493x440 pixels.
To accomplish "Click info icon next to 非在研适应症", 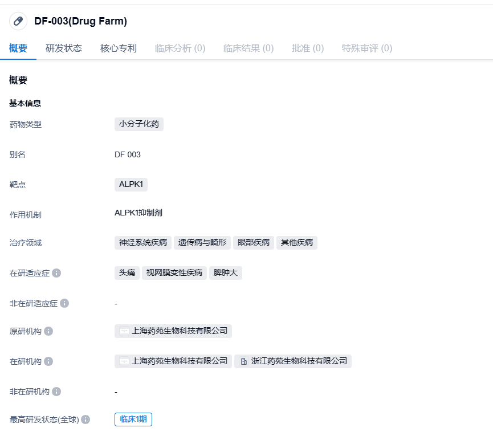I will pos(64,303).
